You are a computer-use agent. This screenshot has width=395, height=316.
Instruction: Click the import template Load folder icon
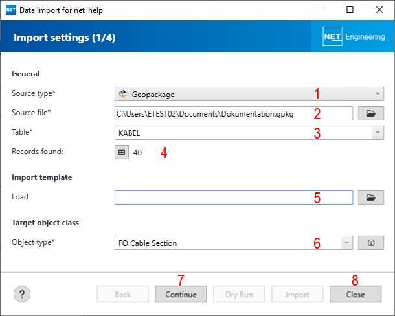pyautogui.click(x=371, y=198)
